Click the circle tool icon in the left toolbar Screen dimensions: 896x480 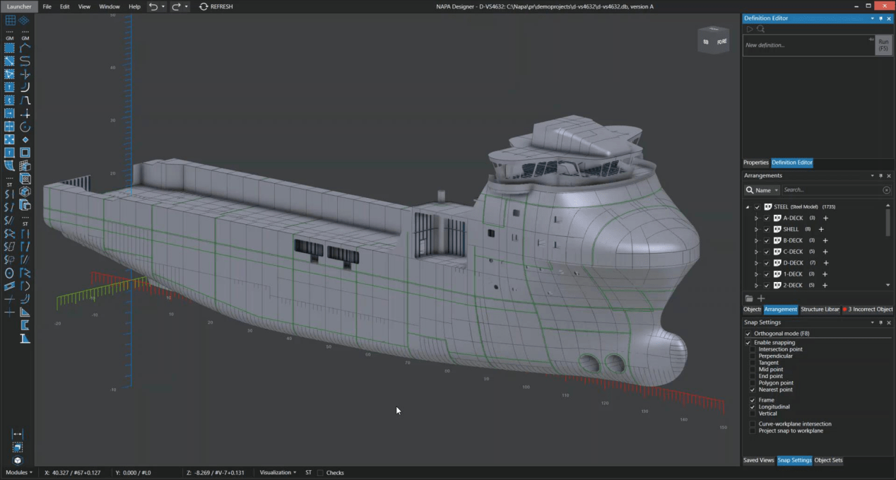[x=10, y=273]
